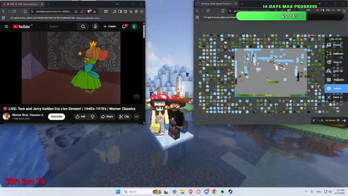This screenshot has height=196, width=348.
Task: Share the YouTube page via address bar icon
Action: [x=82, y=11]
